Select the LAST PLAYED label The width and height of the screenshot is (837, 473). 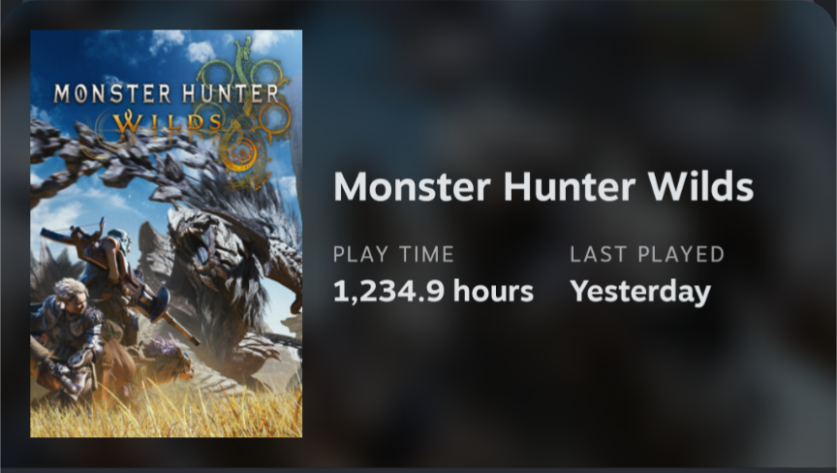[x=647, y=254]
